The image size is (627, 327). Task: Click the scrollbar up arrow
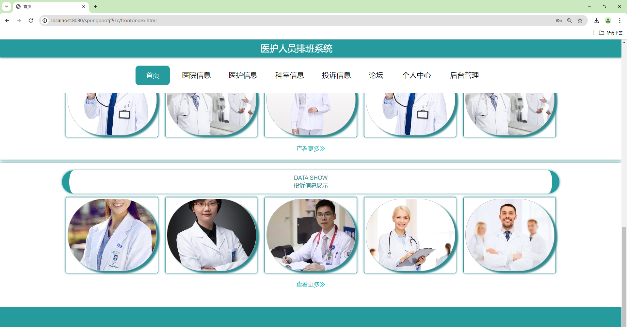(x=624, y=42)
